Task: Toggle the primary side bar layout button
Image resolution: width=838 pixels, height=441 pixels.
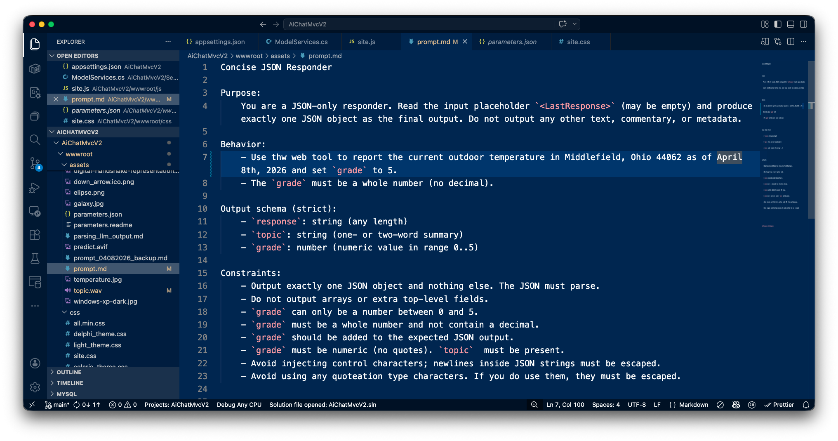Action: point(778,24)
